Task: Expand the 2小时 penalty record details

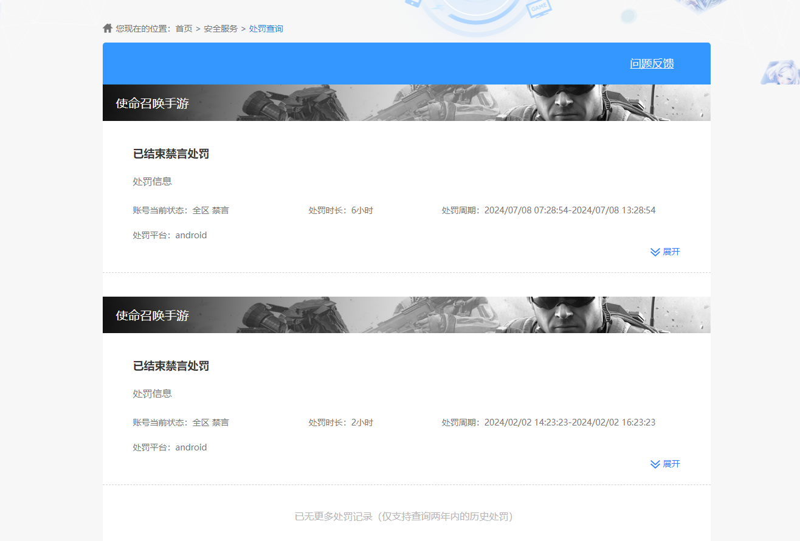Action: coord(665,464)
